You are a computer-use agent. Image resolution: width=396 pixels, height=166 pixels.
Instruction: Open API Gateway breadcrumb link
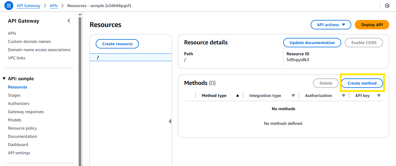click(29, 6)
